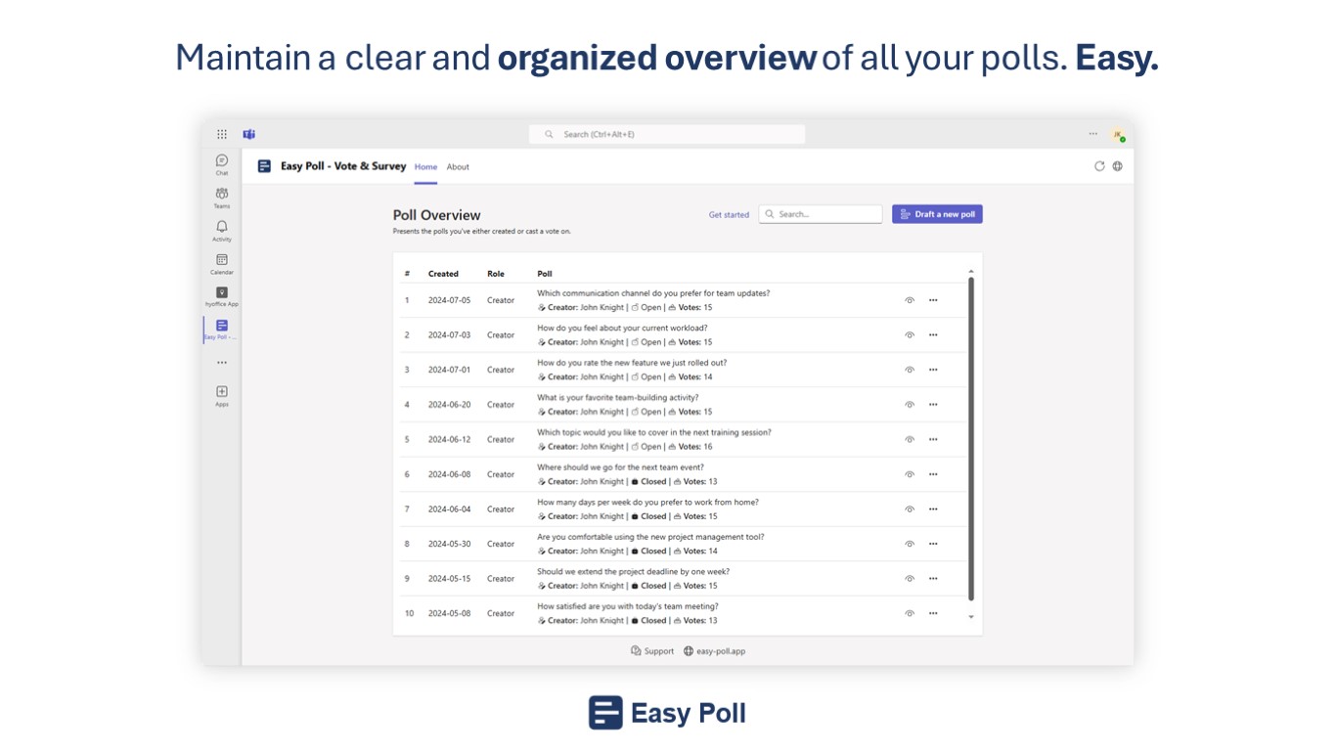The height and width of the screenshot is (751, 1336).
Task: Click the Draft a new poll button
Action: tap(937, 214)
